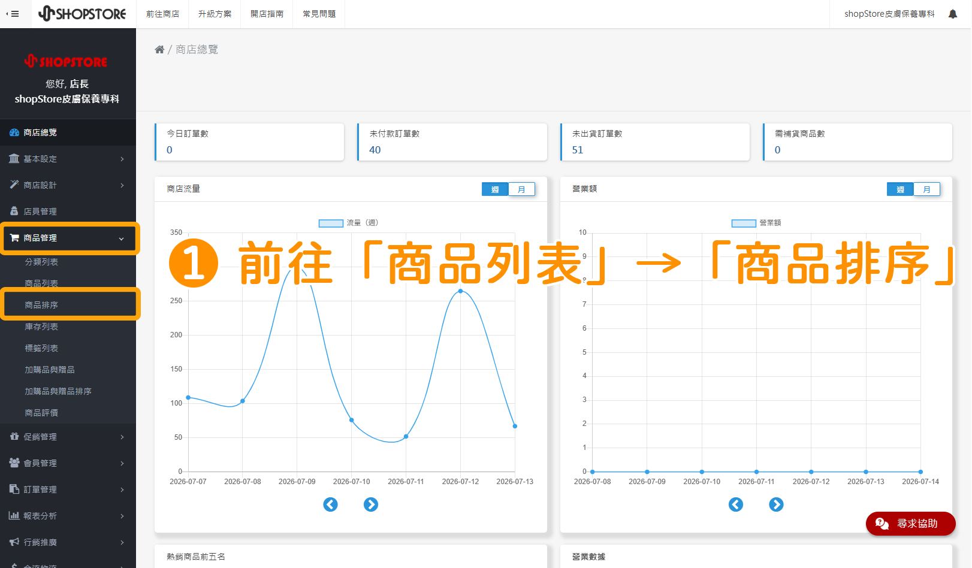Expand the 會員管理 menu chevron
This screenshot has height=568, width=972.
122,463
